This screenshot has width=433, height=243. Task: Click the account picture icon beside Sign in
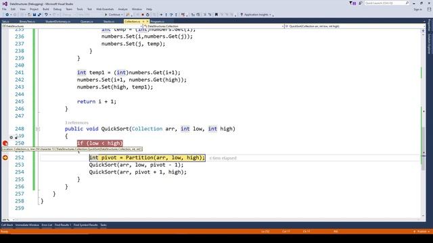[x=429, y=9]
